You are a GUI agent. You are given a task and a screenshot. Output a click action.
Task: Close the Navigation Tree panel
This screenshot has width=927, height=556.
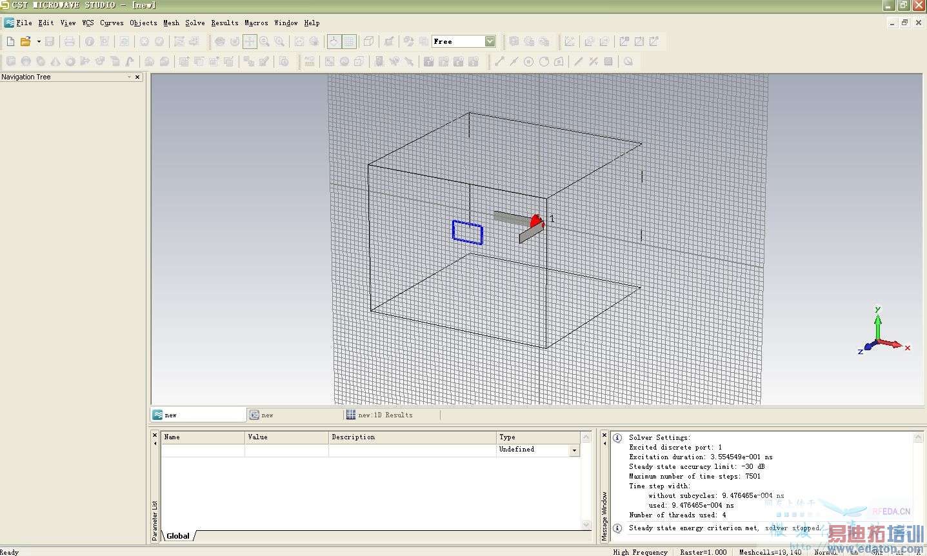[137, 77]
